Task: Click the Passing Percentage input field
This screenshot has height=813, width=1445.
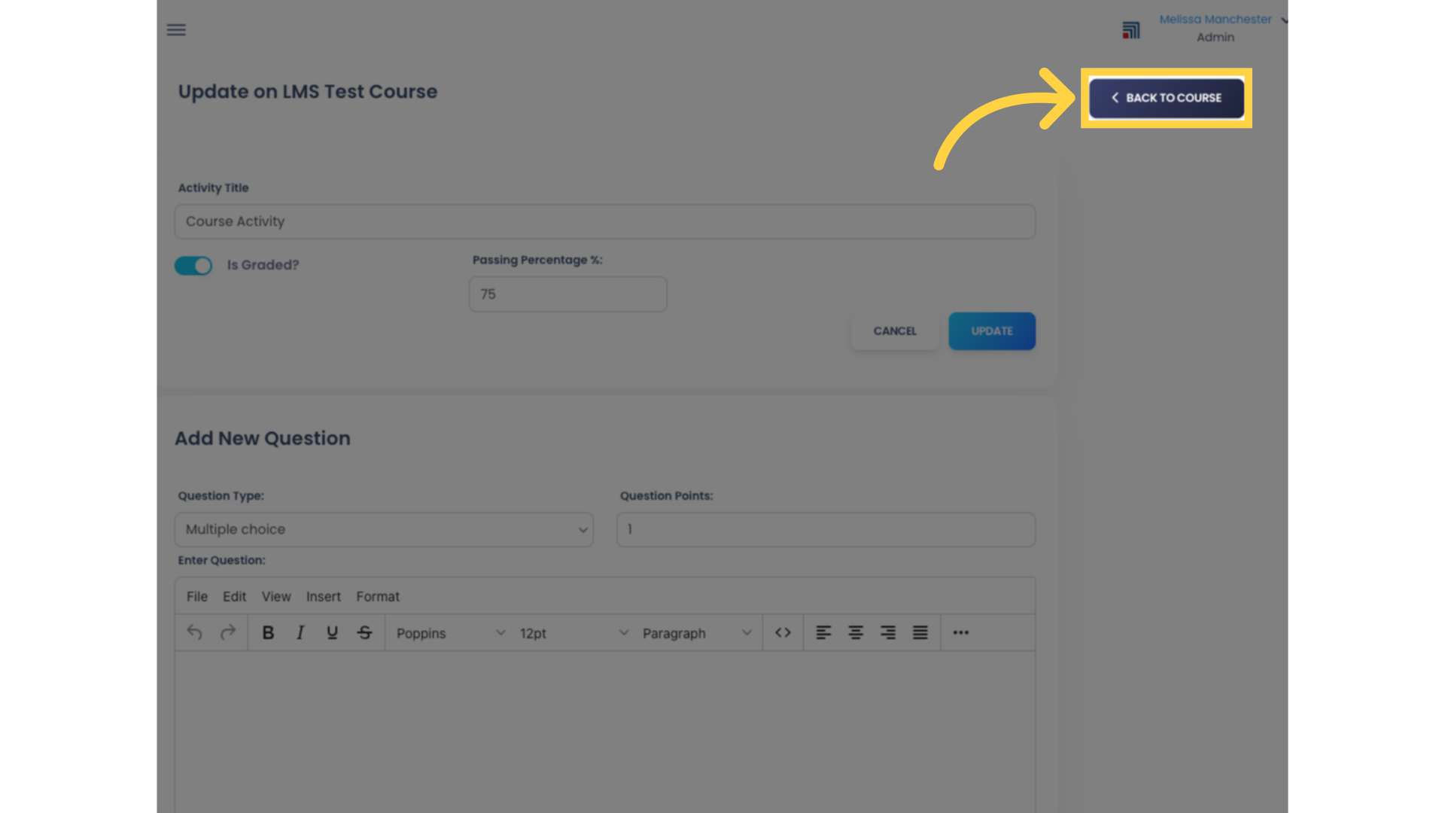Action: click(x=567, y=294)
